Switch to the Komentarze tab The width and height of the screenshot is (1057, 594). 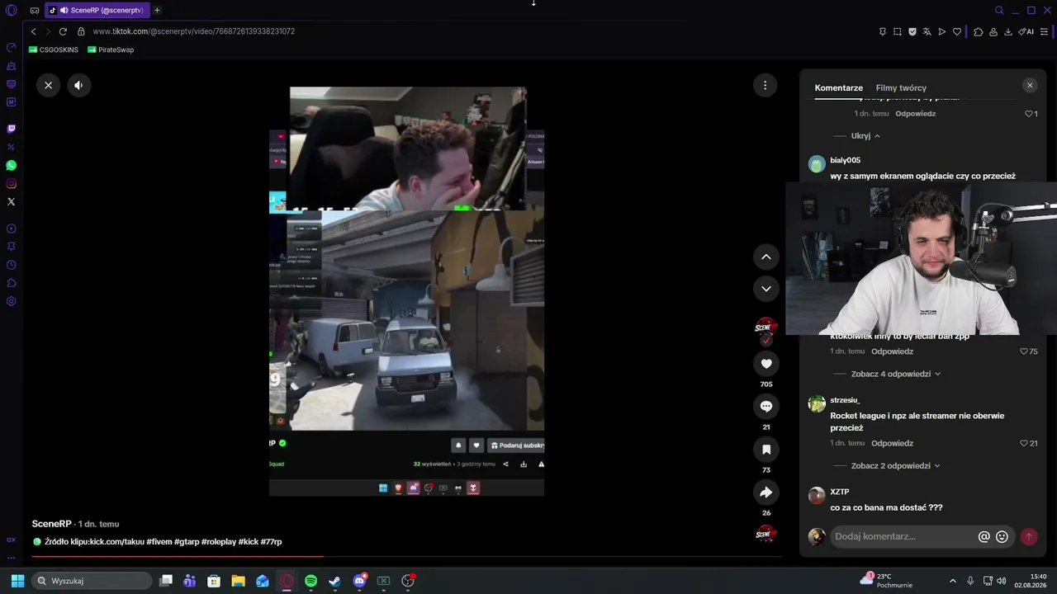(839, 88)
